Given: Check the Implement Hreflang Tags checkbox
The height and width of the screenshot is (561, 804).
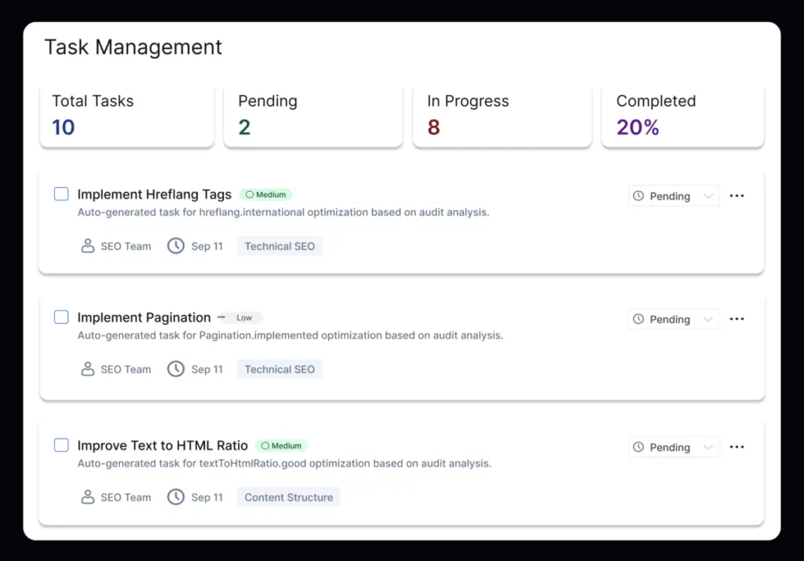Looking at the screenshot, I should click(61, 193).
